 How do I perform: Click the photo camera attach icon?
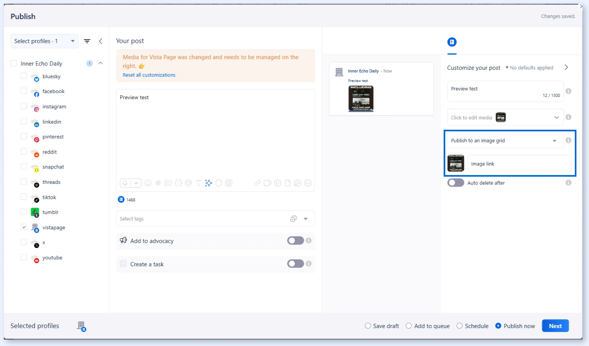pyautogui.click(x=277, y=183)
